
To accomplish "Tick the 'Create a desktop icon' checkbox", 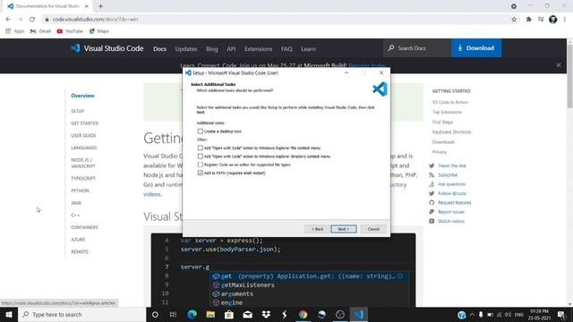I will [x=201, y=131].
